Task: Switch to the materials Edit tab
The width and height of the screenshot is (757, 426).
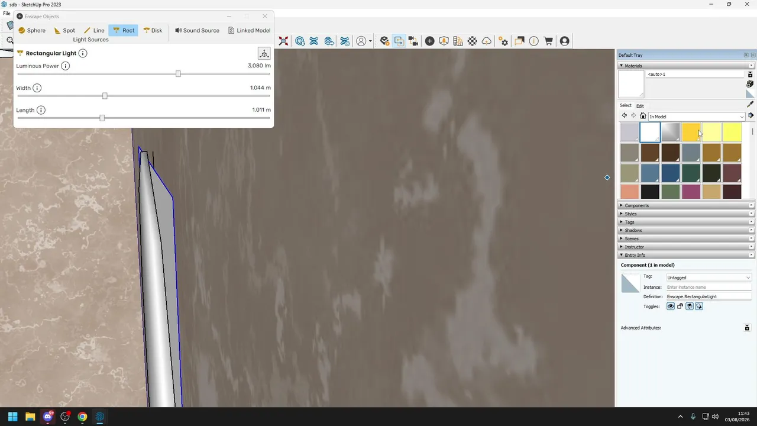Action: pyautogui.click(x=640, y=106)
